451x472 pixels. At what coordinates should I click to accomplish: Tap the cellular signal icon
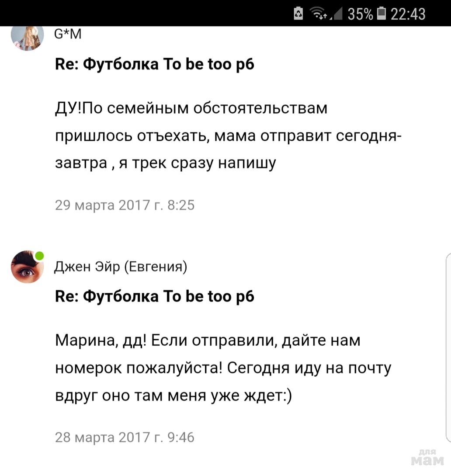[x=337, y=14]
